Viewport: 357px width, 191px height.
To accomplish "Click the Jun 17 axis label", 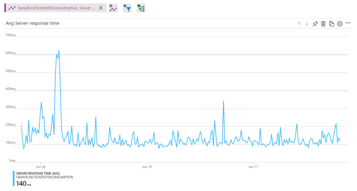I will tap(253, 167).
